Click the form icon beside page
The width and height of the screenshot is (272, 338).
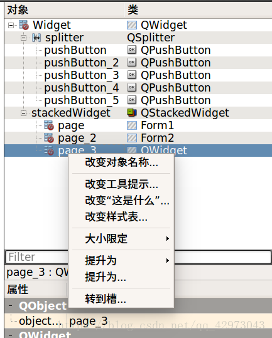coord(49,125)
